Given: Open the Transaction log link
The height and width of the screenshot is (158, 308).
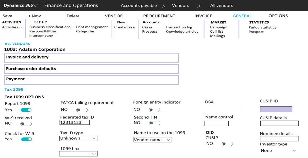Looking at the screenshot, I should click(x=179, y=27).
